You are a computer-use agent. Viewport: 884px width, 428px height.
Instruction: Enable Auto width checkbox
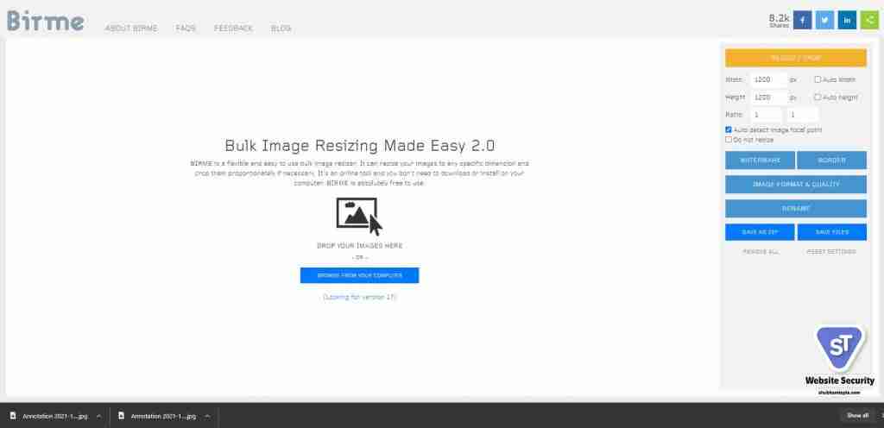818,79
